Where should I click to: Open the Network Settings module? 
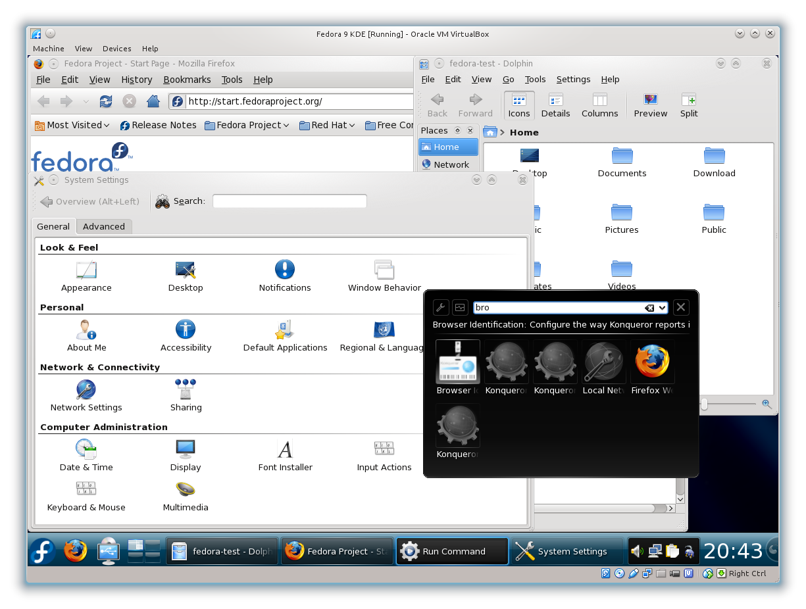click(x=86, y=391)
